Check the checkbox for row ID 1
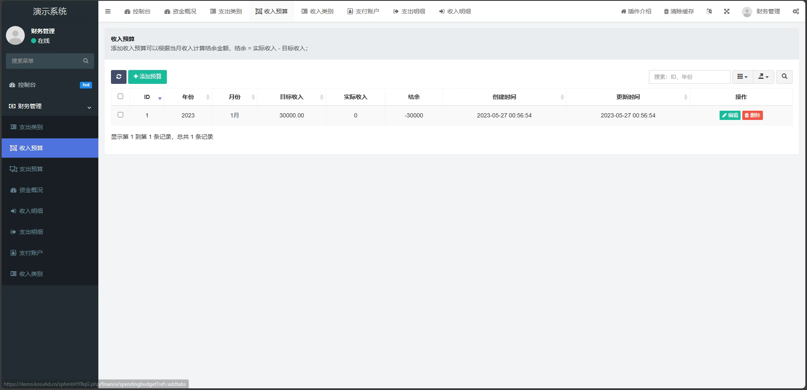The image size is (807, 390). 120,115
